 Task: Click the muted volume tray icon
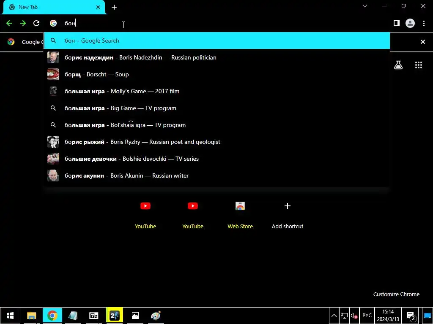[x=354, y=316]
